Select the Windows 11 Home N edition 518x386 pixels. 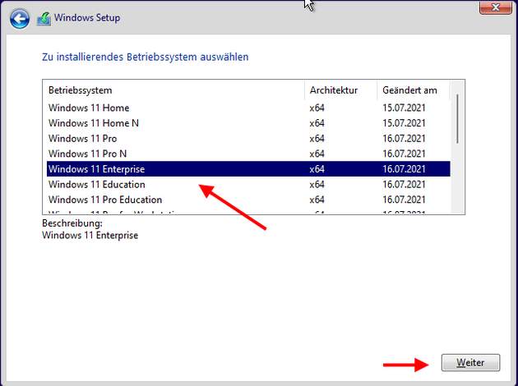click(93, 123)
